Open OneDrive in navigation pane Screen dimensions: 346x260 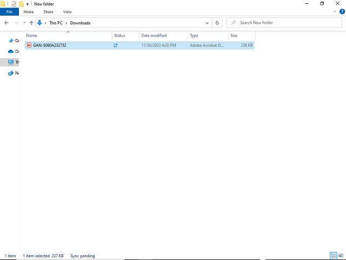pos(14,51)
